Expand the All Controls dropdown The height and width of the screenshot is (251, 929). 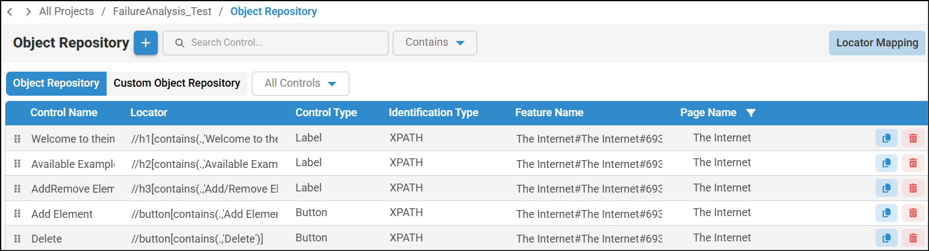(x=300, y=83)
